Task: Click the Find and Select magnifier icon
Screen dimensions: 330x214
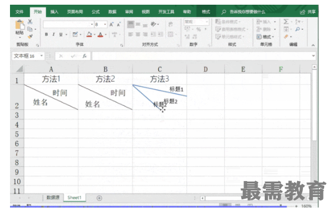Action: [x=298, y=29]
